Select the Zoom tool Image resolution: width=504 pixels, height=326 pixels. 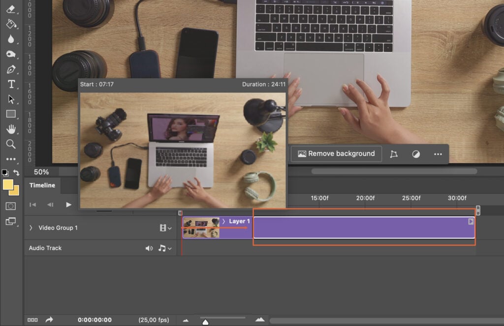pos(11,144)
